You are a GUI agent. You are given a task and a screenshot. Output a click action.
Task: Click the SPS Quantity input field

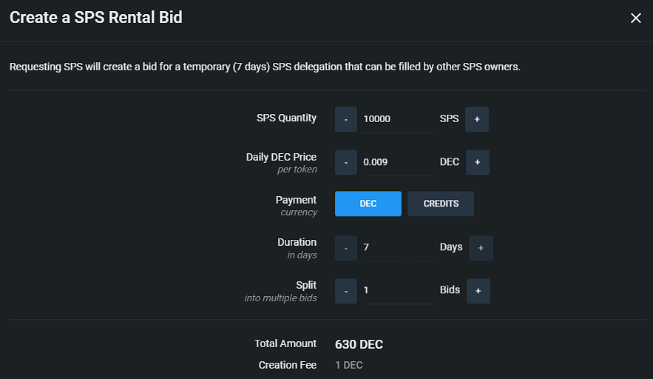(x=397, y=119)
